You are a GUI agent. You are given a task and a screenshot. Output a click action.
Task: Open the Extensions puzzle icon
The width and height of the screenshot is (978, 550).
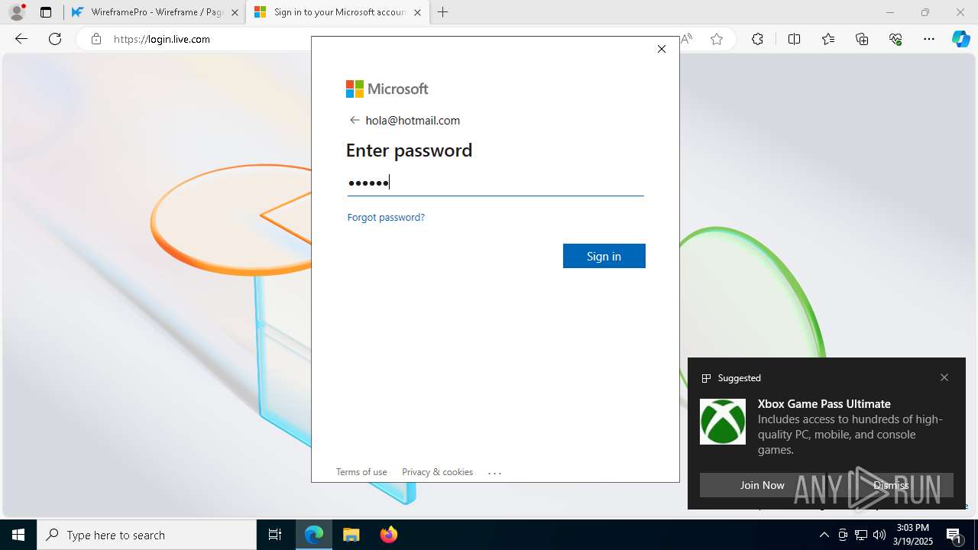(x=757, y=39)
